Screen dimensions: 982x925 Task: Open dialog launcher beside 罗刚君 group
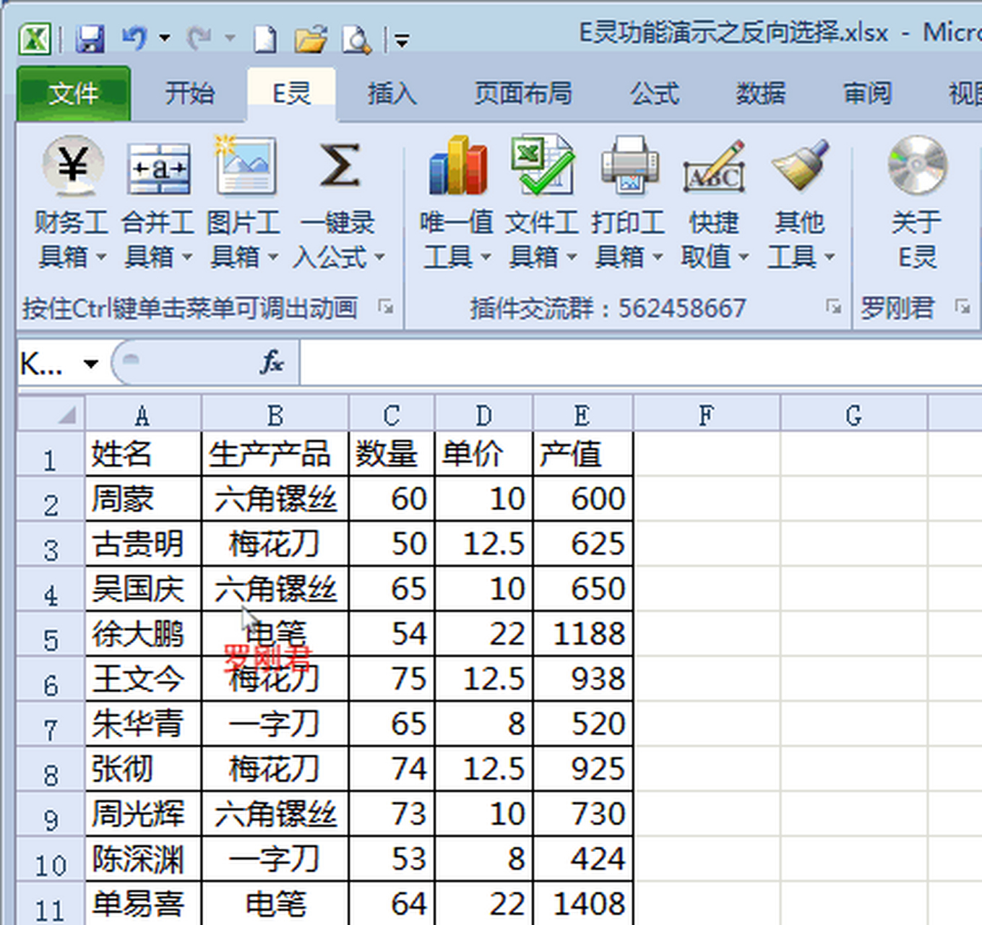962,307
